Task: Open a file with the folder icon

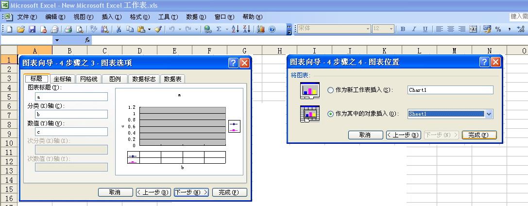Action: (21, 29)
